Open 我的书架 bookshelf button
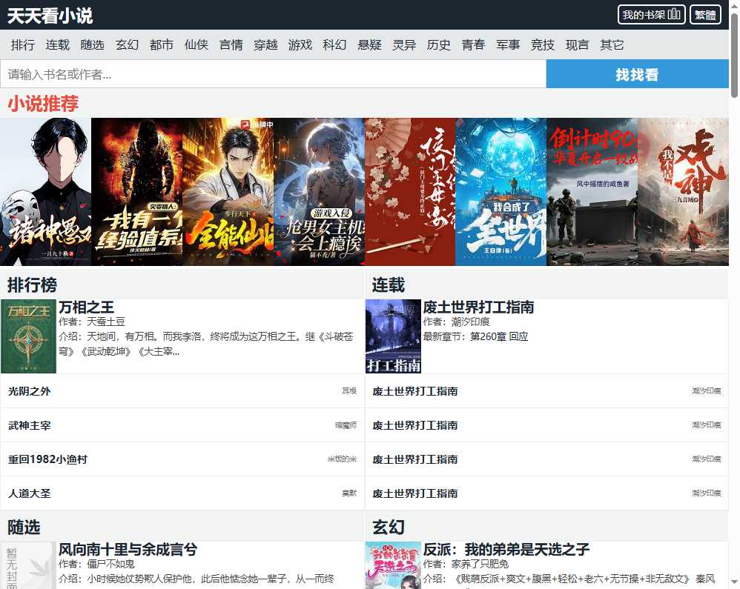Viewport: 740px width, 589px height. [651, 15]
